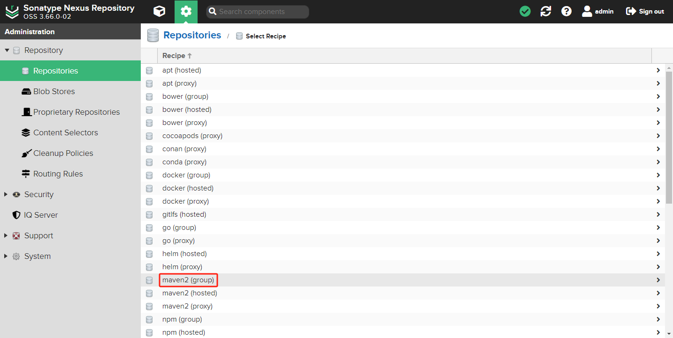Sort by the Recipe column header
The image size is (673, 338).
click(x=174, y=56)
